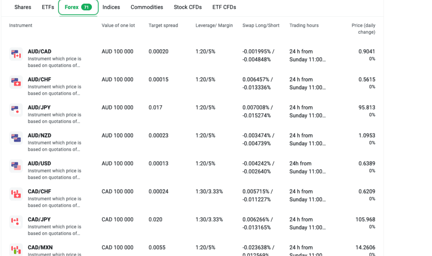Click the 95.813 price value
This screenshot has width=432, height=256.
[x=367, y=107]
